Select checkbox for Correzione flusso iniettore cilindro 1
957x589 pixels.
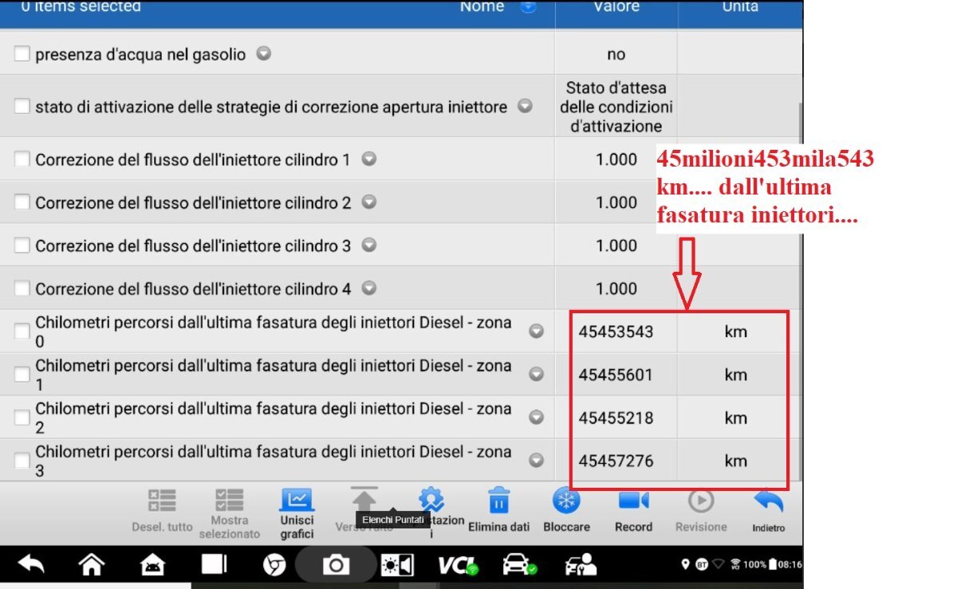point(22,159)
